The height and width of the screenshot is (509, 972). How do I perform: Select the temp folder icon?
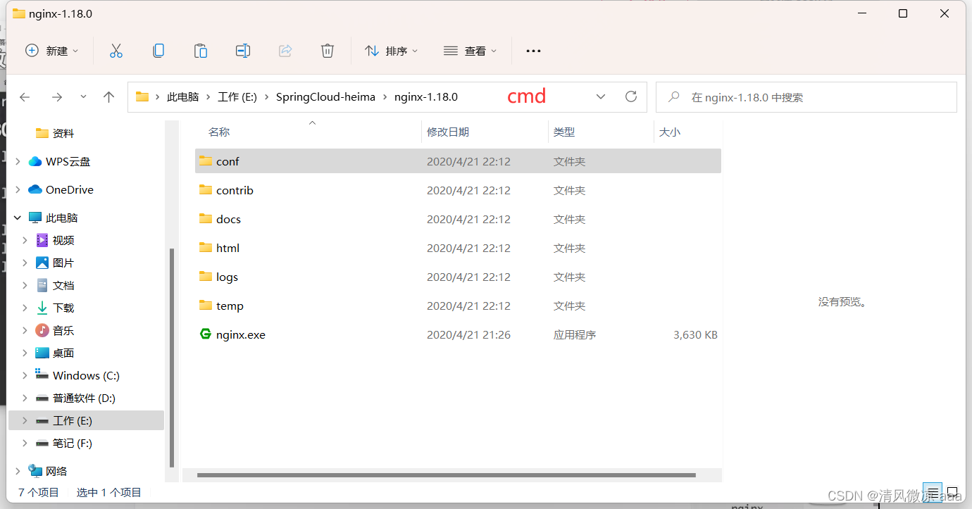click(x=206, y=306)
